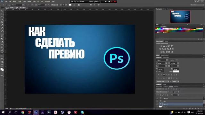This screenshot has width=205, height=115.
Task: Select the Layer 1 layer row
Action: pyautogui.click(x=180, y=104)
